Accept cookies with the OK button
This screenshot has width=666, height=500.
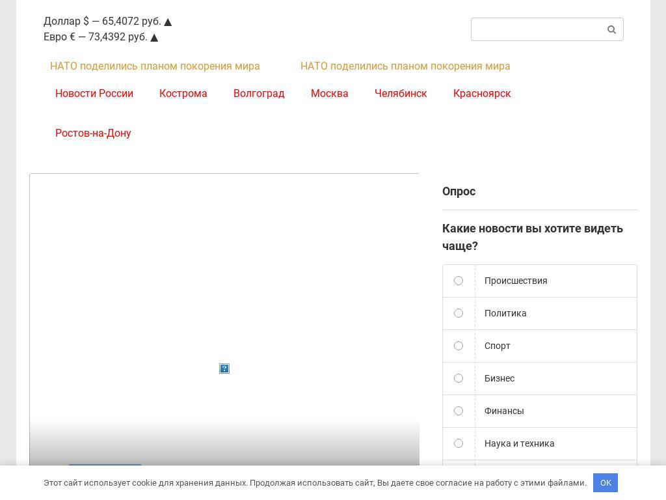point(606,482)
